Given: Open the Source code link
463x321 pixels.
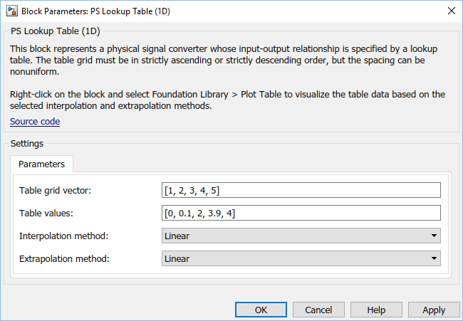Looking at the screenshot, I should (x=35, y=122).
